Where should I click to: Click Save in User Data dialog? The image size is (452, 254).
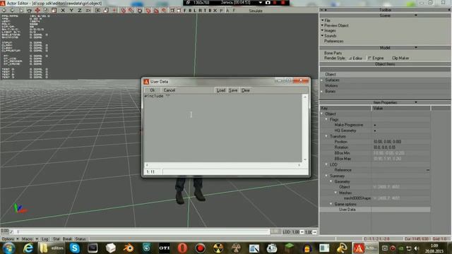(233, 90)
